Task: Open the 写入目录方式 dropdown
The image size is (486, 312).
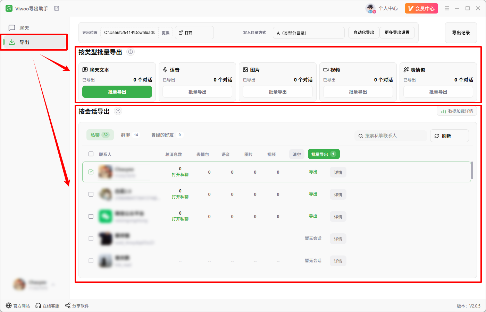Action: point(309,33)
